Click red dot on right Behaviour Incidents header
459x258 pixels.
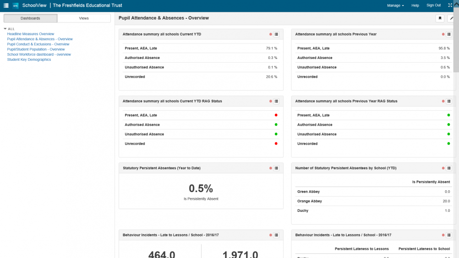tap(443, 235)
